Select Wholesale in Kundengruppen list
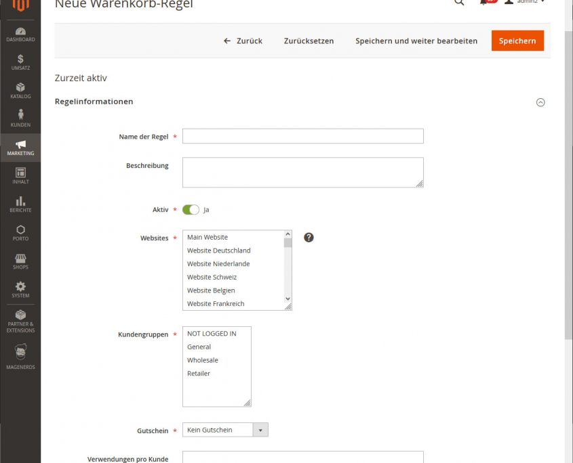This screenshot has height=463, width=573. 203,360
